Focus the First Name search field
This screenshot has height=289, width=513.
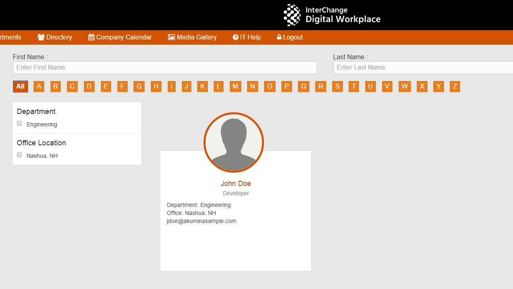165,68
